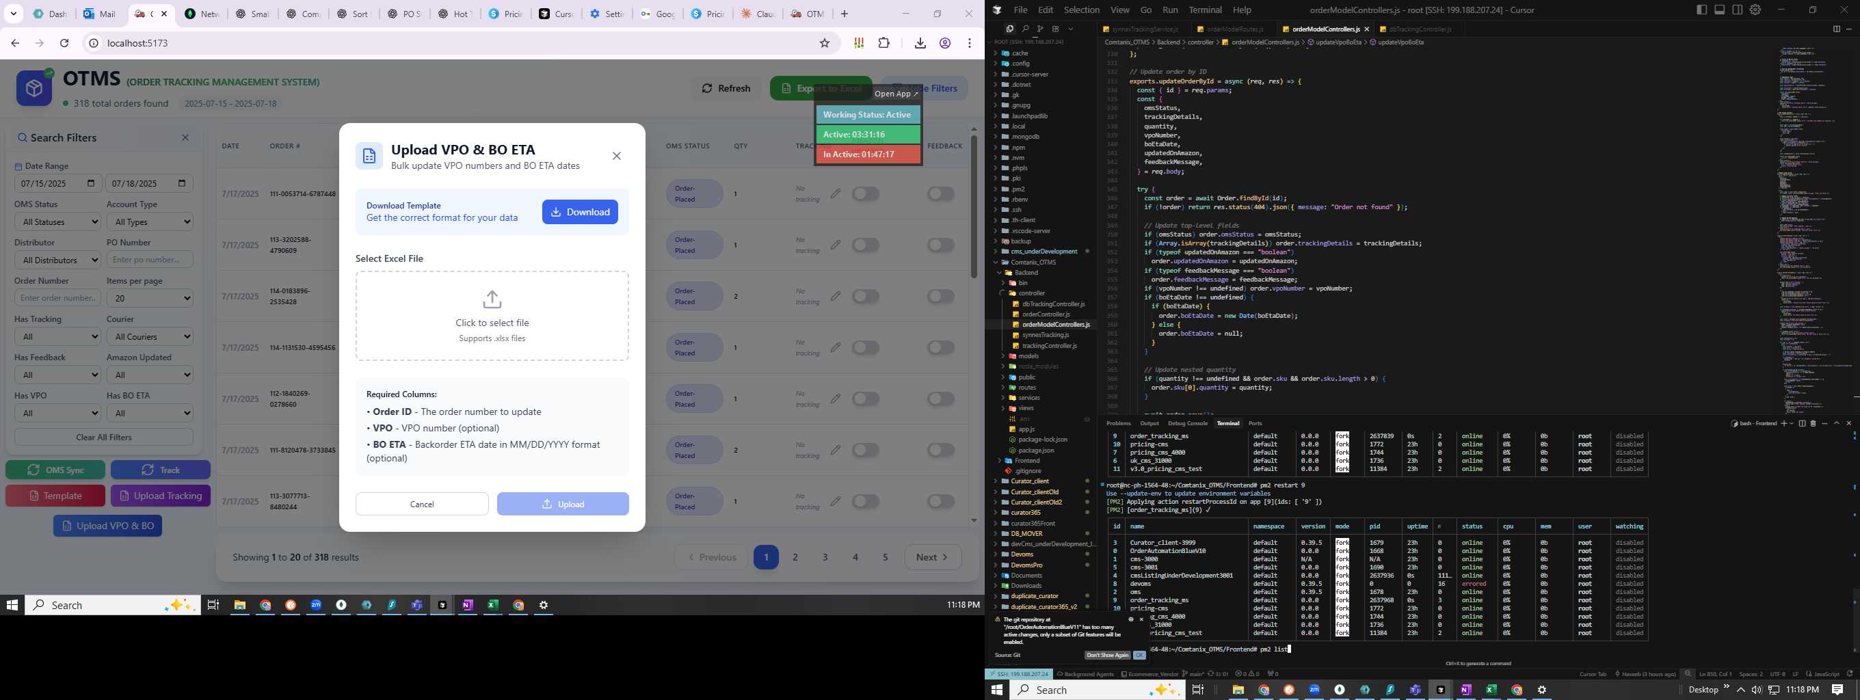Click the Excel file select drop area
The width and height of the screenshot is (1860, 700).
click(x=492, y=316)
